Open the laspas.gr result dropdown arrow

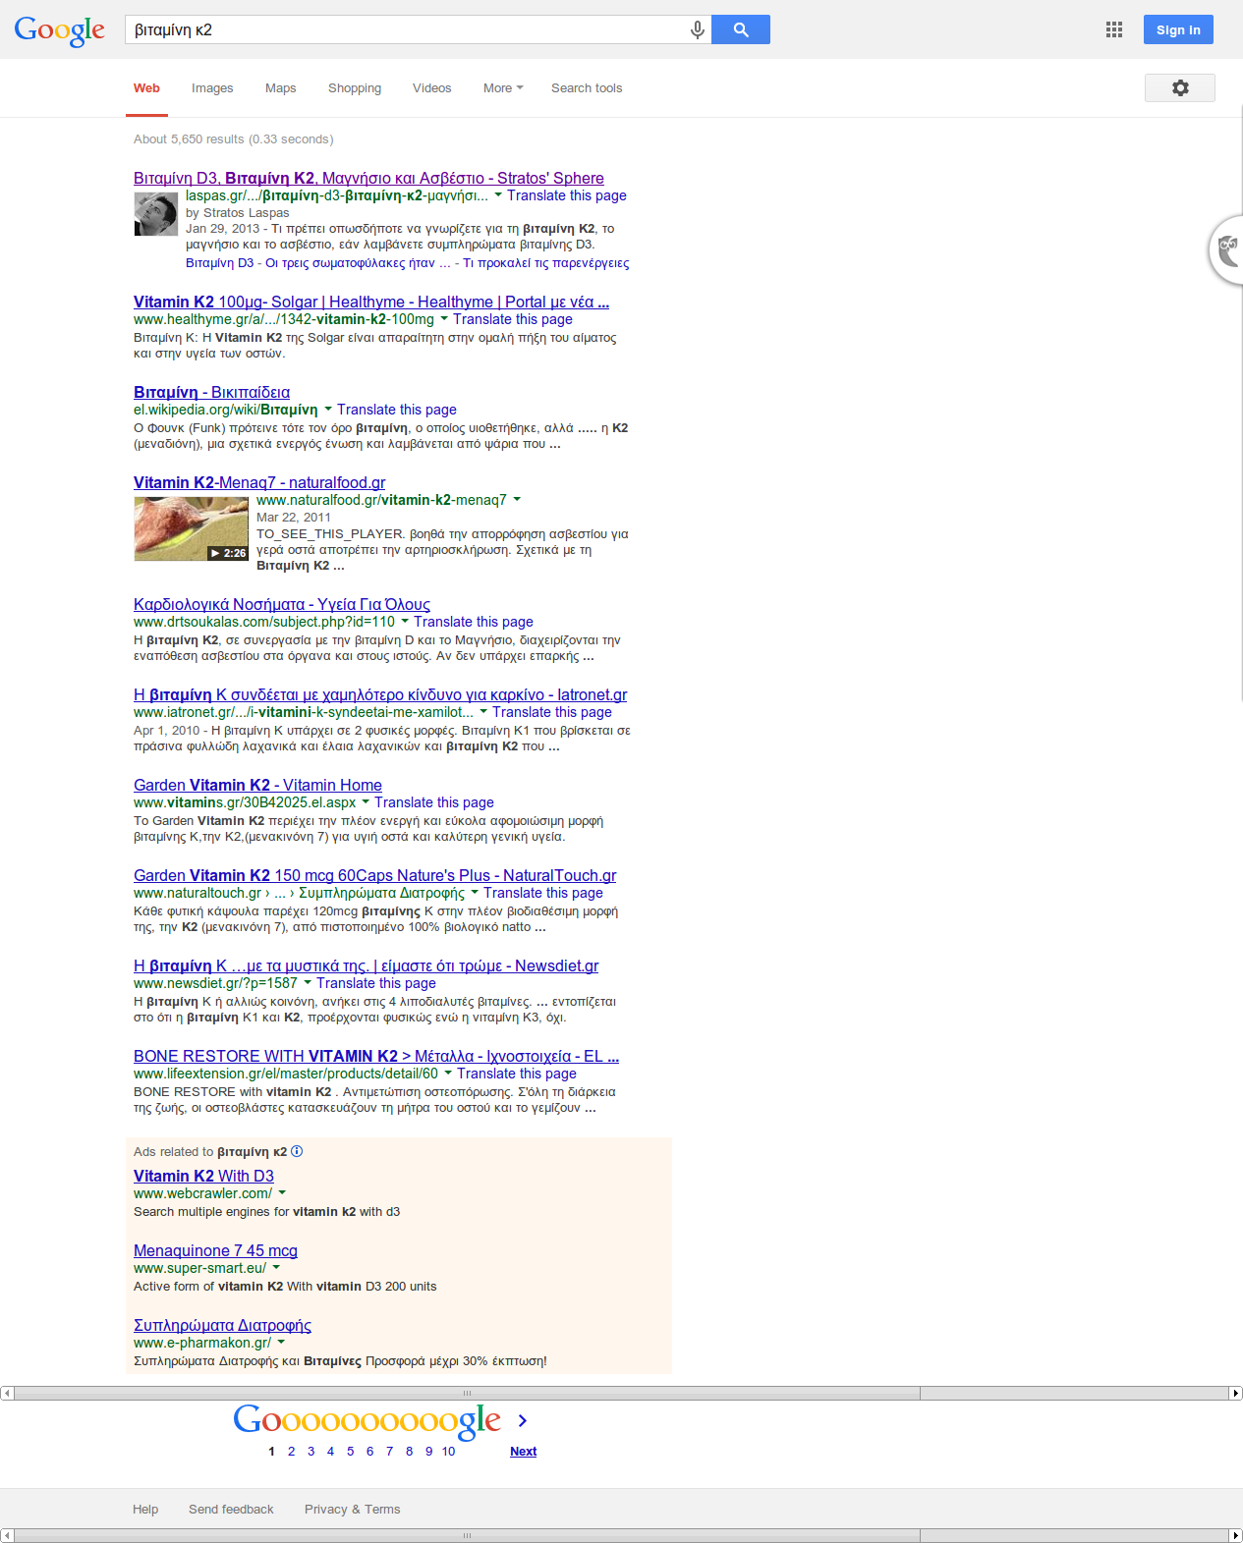498,194
